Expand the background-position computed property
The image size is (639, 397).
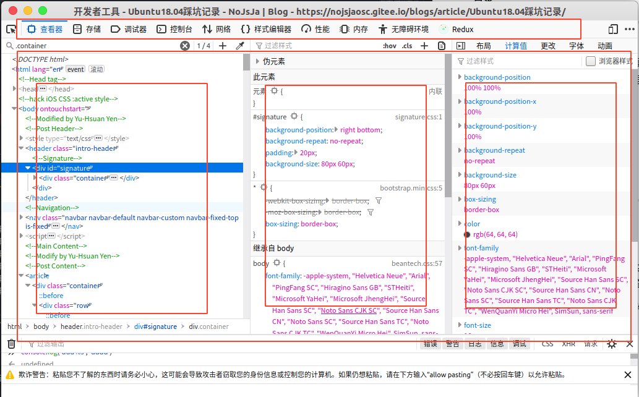coord(459,77)
